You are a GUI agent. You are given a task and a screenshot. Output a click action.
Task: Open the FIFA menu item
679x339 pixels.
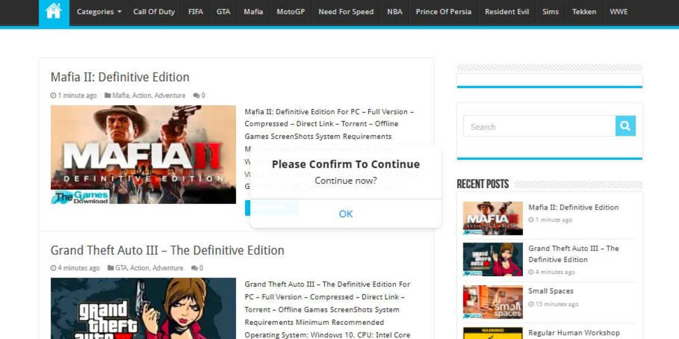[196, 12]
